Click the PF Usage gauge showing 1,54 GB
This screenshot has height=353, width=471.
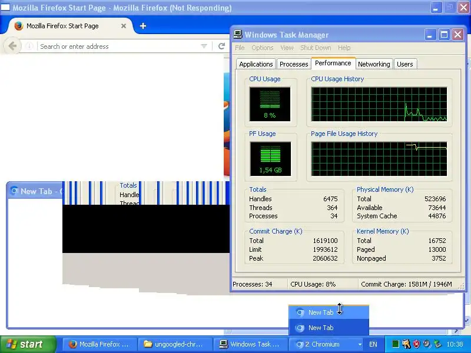point(270,158)
